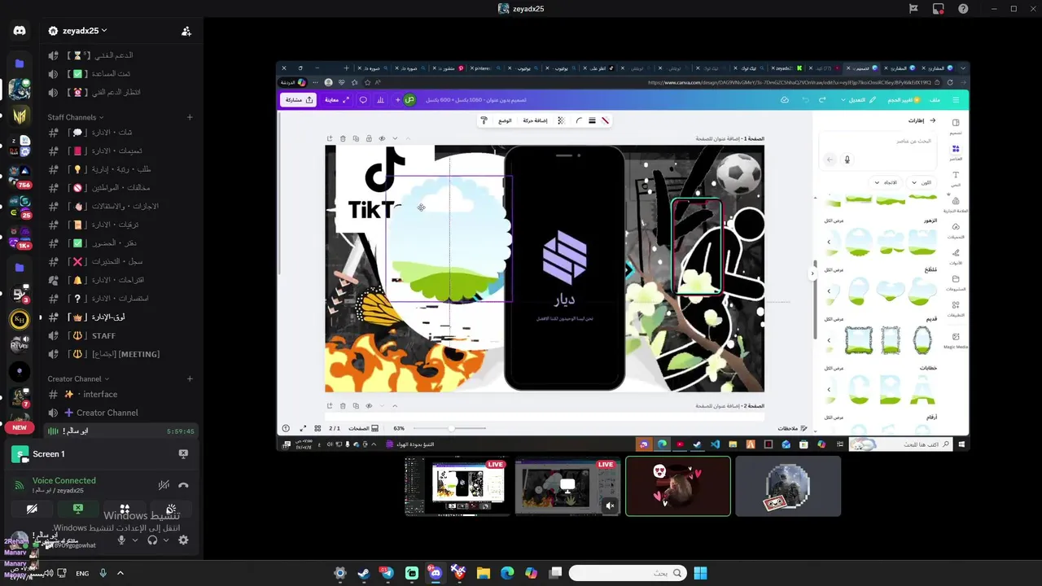Open the Invite People icon beside zeyadx25
The height and width of the screenshot is (586, 1042).
(x=186, y=31)
